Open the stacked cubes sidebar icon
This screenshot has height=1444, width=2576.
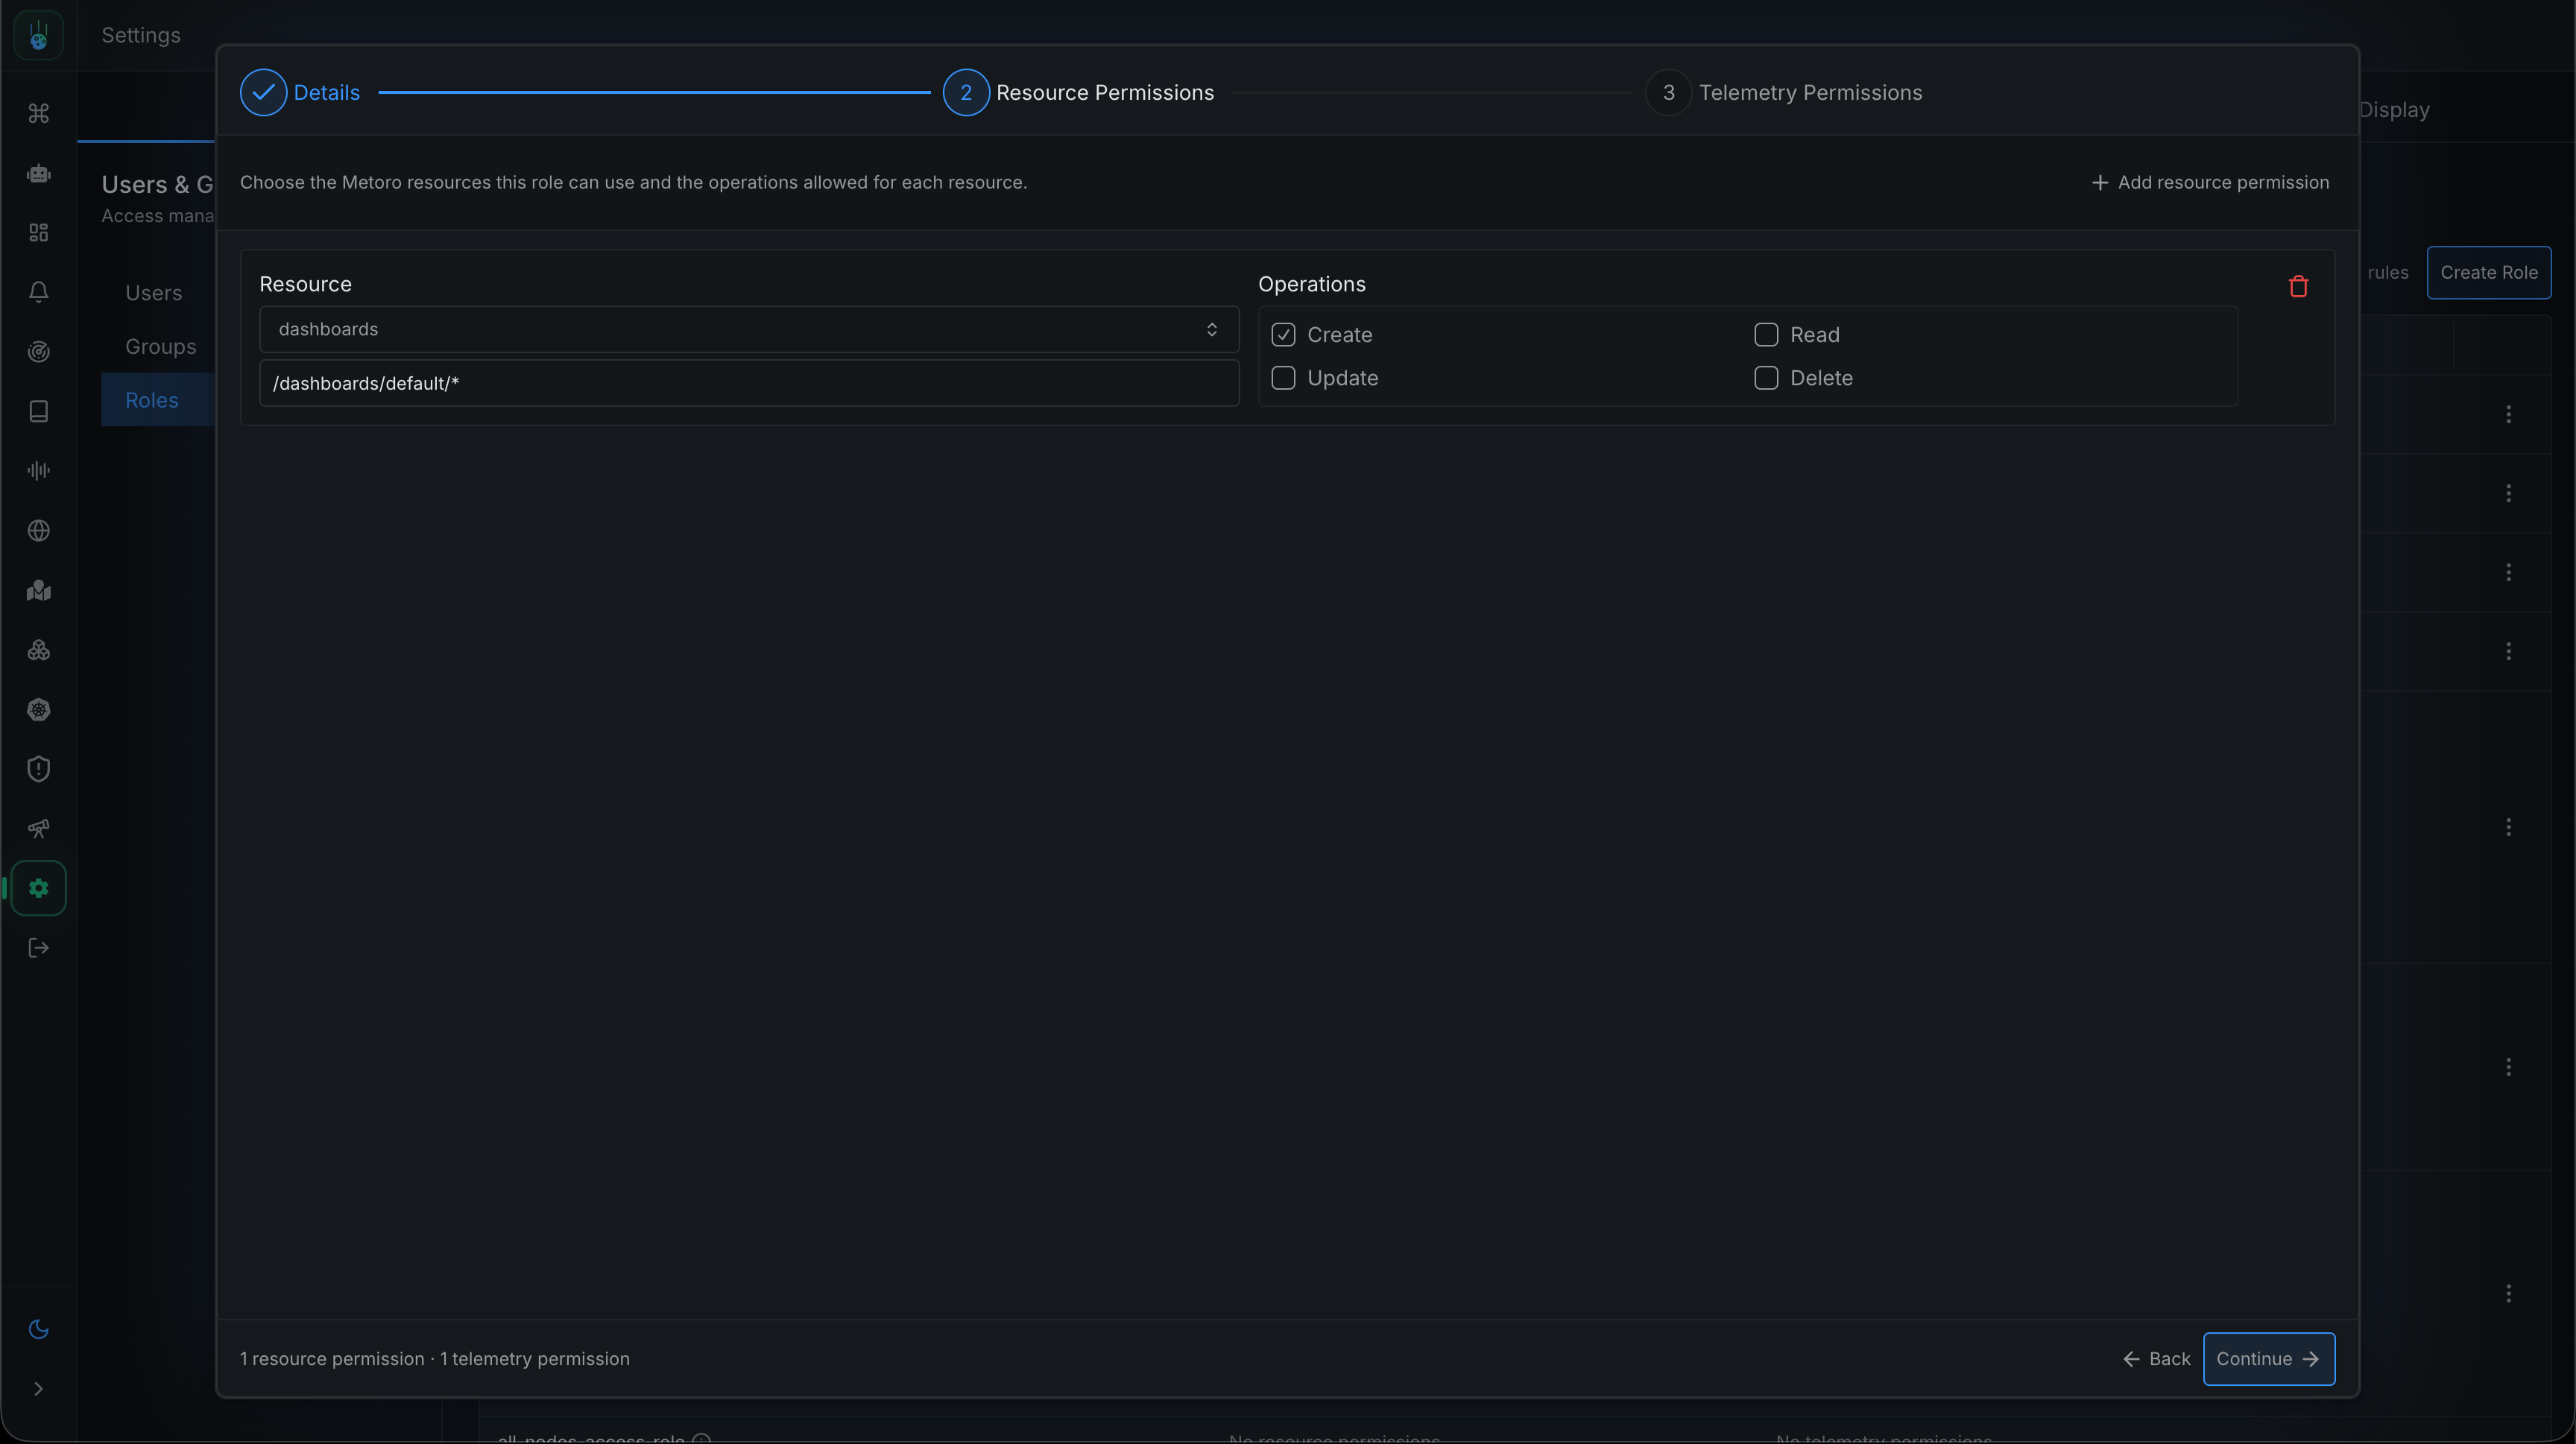(x=38, y=650)
